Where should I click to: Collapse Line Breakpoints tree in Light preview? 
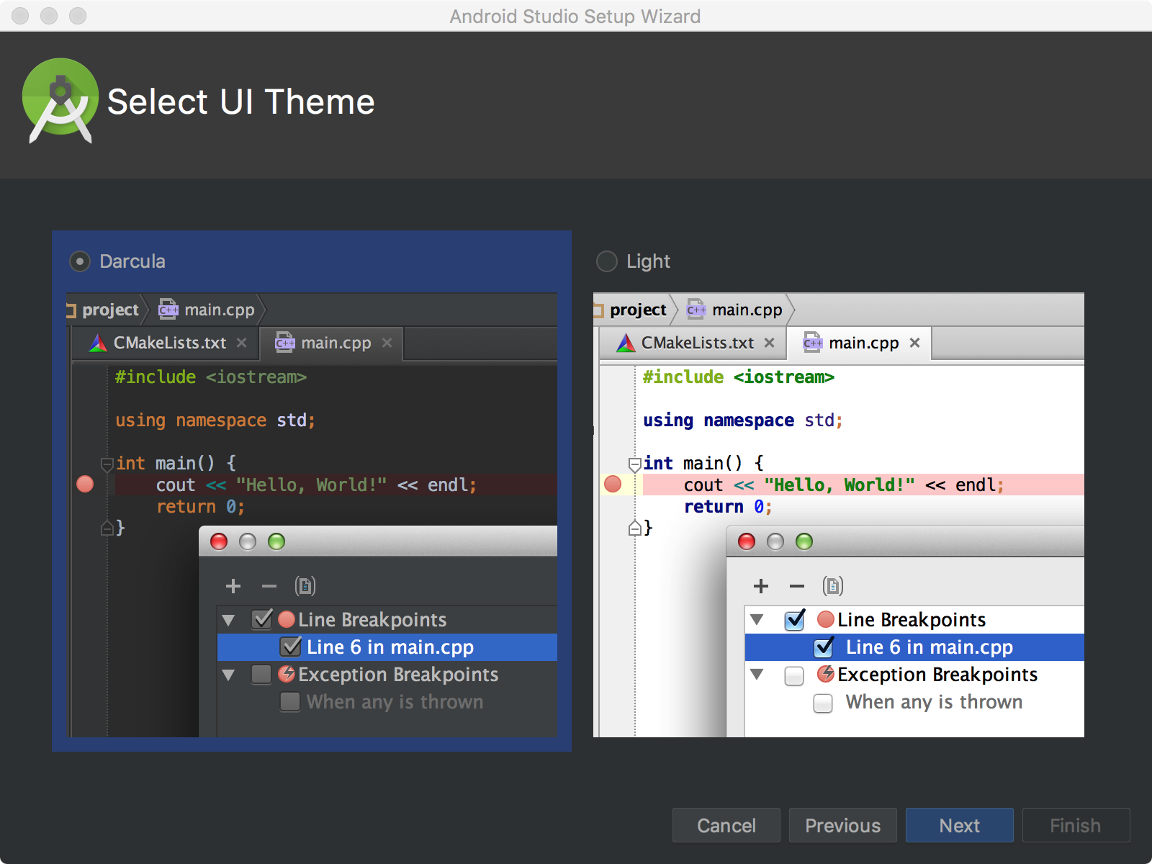757,619
